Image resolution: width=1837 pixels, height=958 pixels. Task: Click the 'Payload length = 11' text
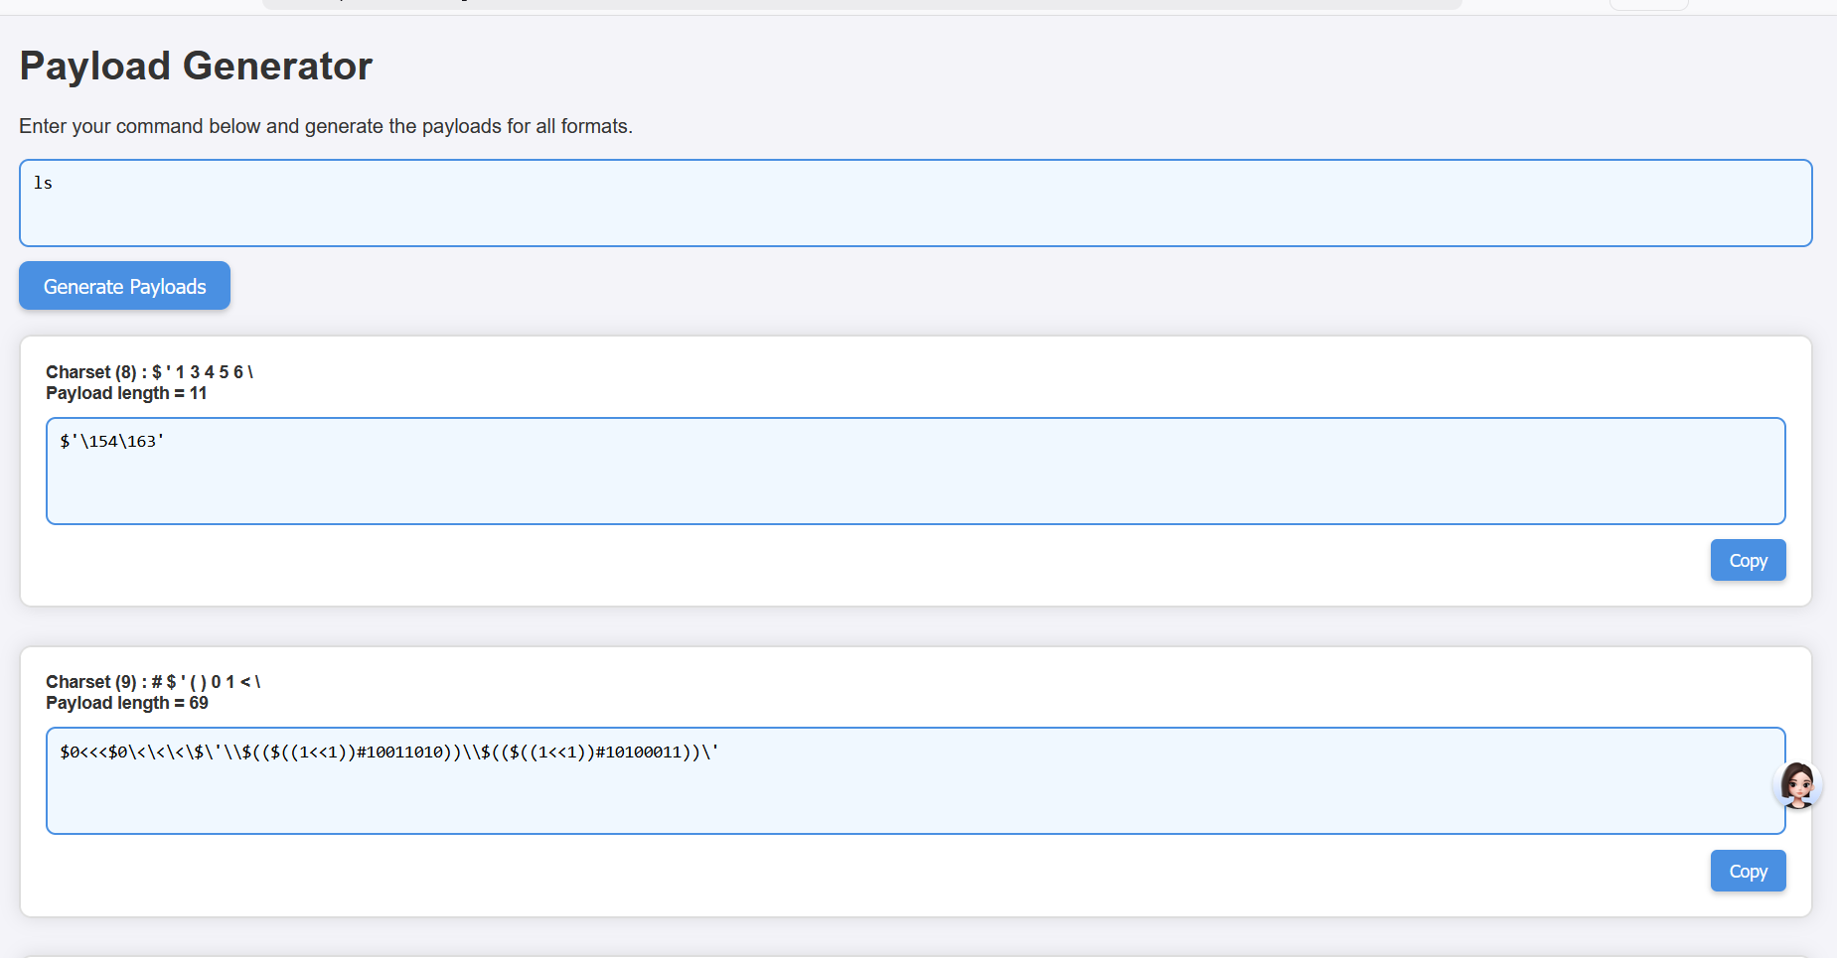point(126,393)
